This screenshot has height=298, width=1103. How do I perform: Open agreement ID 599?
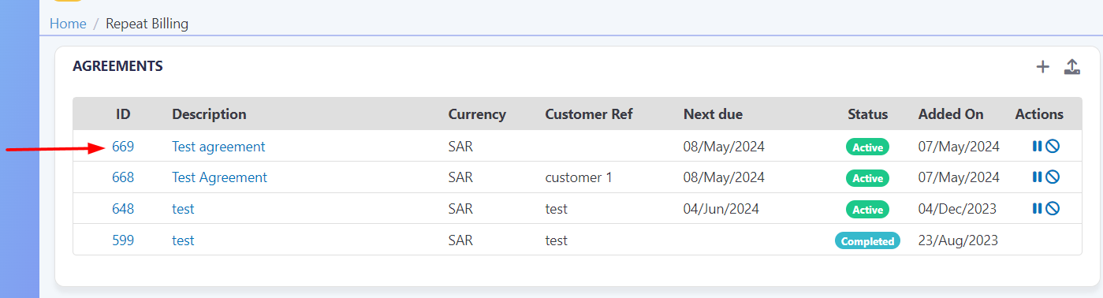123,241
